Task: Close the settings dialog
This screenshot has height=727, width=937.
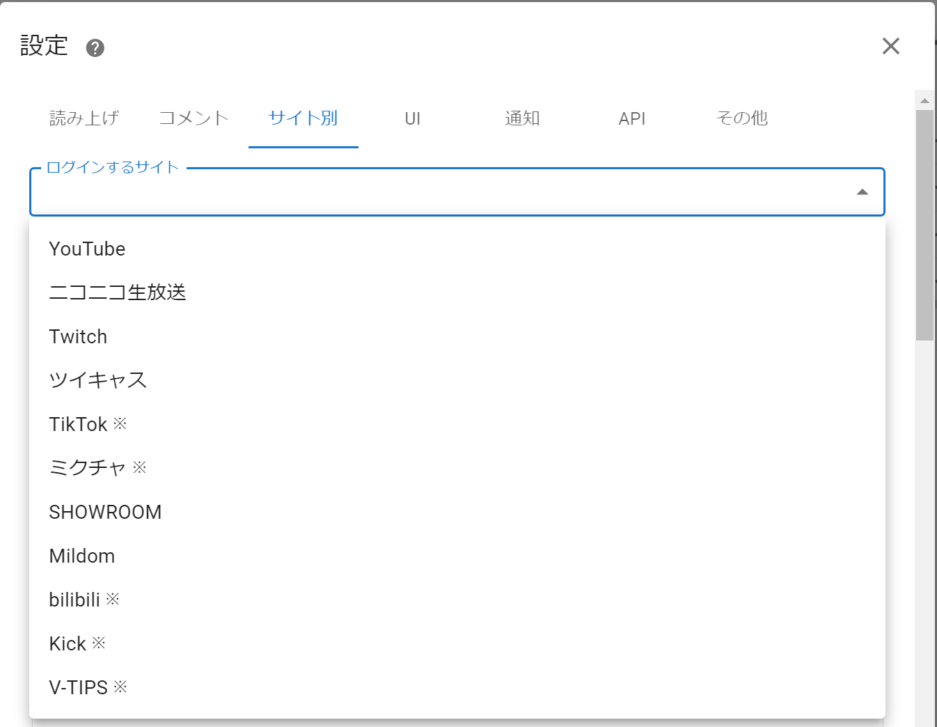Action: click(890, 47)
